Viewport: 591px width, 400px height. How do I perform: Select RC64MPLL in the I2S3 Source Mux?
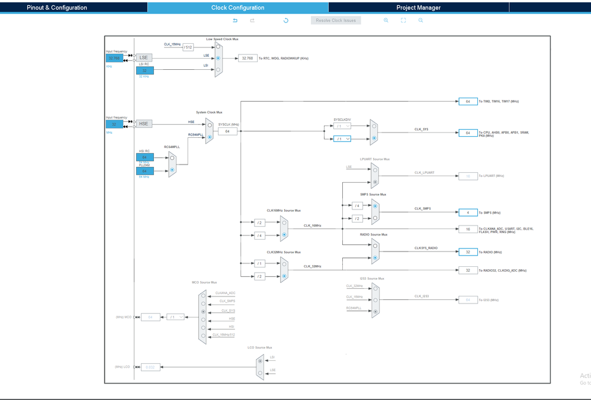375,312
